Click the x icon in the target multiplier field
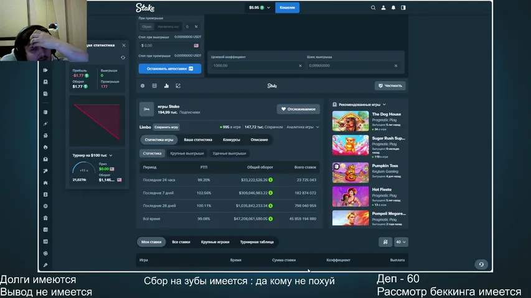The height and width of the screenshot is (298, 531). (300, 66)
